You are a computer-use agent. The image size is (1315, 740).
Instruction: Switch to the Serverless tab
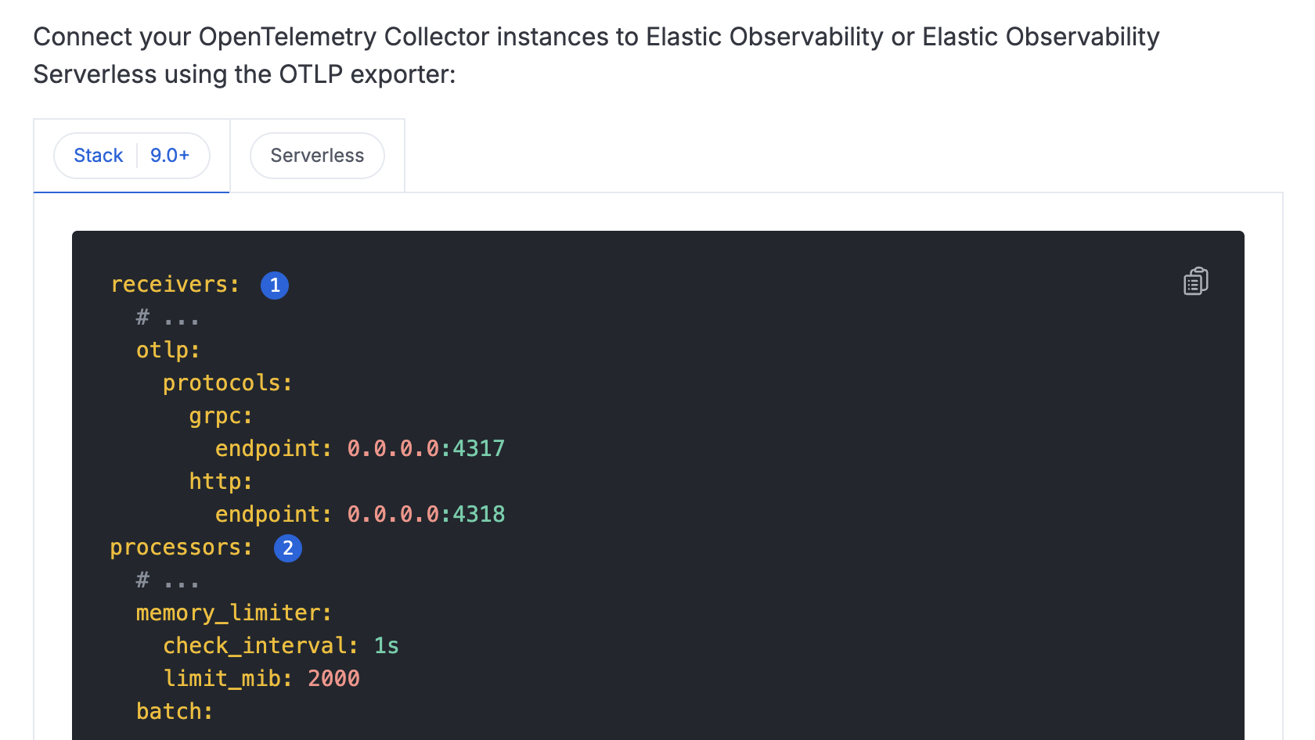pyautogui.click(x=317, y=156)
